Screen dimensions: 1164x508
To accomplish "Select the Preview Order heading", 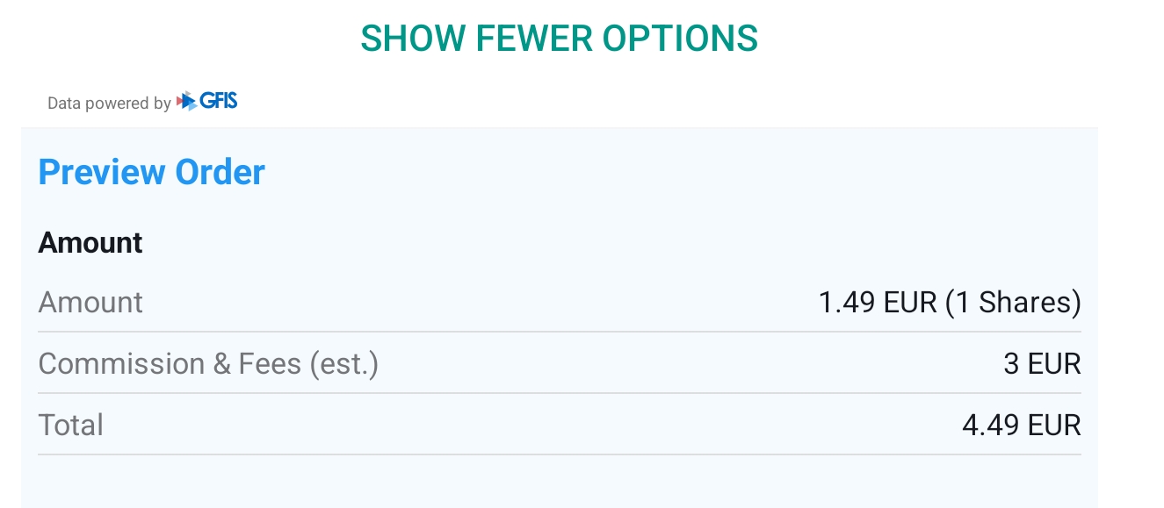I will coord(151,172).
